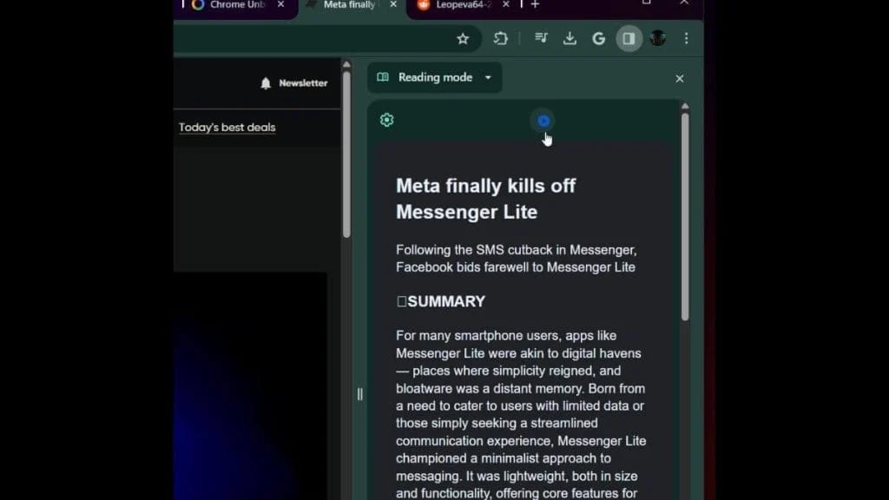Open the media controls icon in toolbar

(x=541, y=38)
